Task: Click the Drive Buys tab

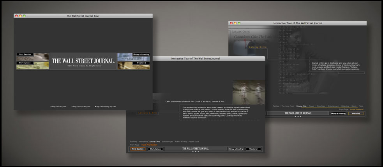Action: (321, 106)
